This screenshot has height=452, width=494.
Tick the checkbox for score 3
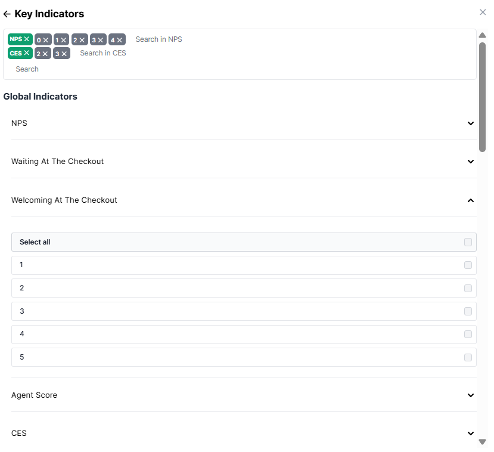(468, 311)
